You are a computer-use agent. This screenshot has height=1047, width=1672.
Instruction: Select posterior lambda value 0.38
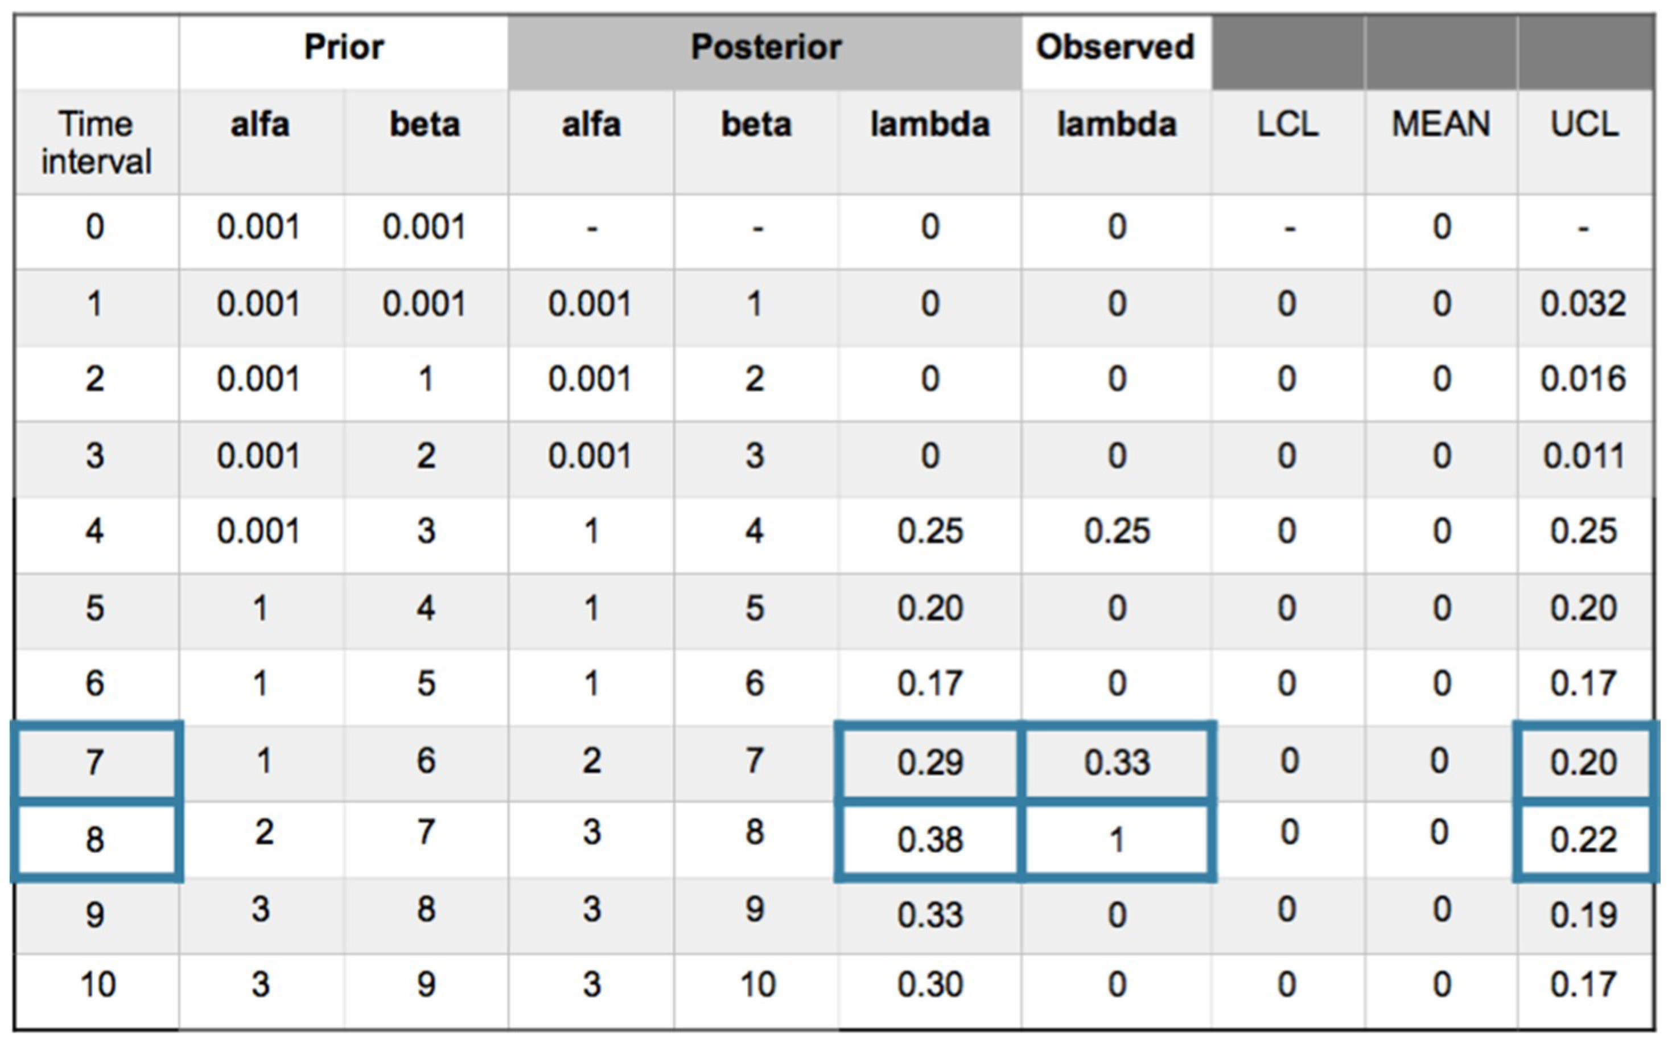pos(930,840)
